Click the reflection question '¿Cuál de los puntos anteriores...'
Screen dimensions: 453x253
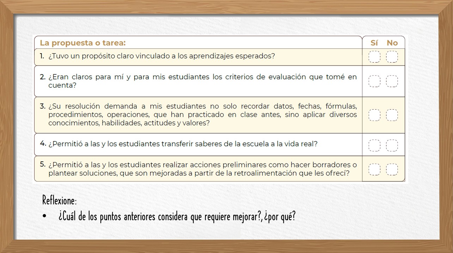coord(177,216)
